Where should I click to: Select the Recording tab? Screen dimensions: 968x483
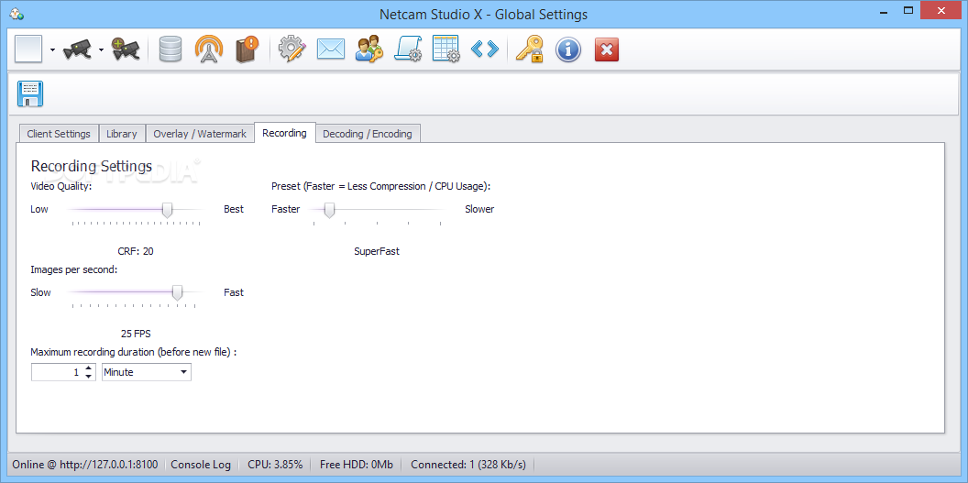[x=284, y=133]
